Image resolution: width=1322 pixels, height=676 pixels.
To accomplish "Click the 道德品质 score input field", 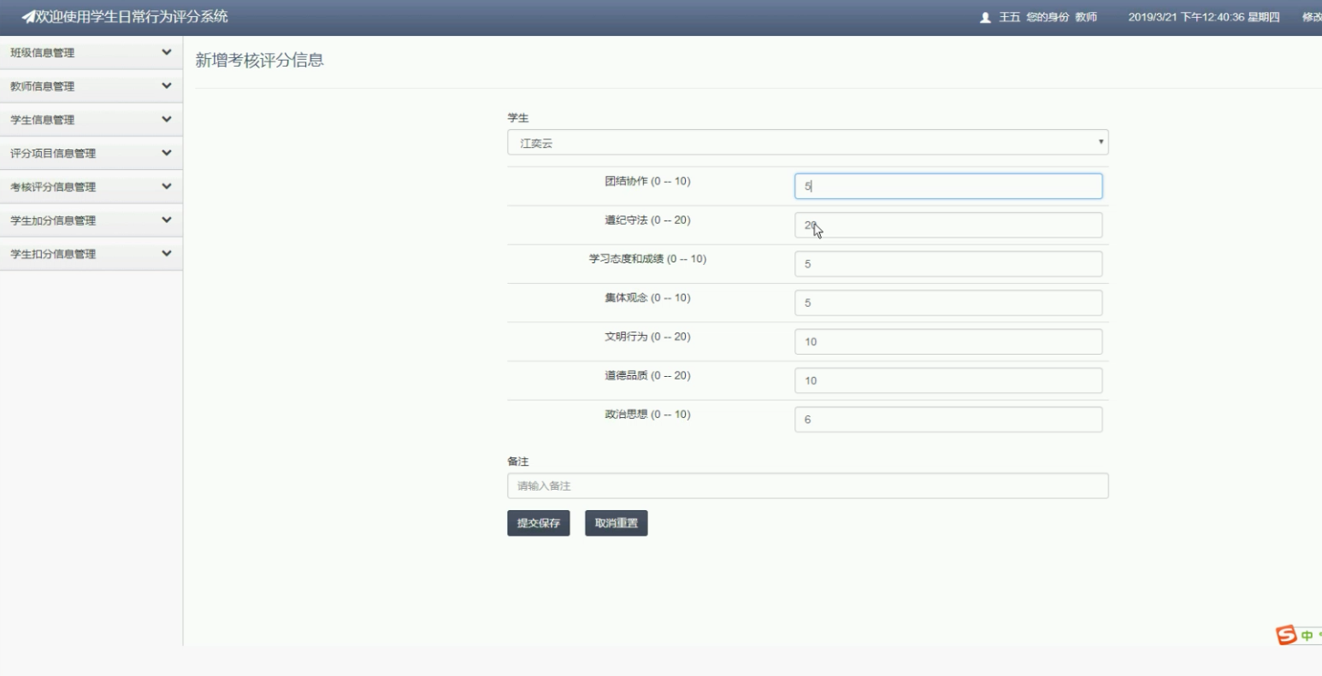I will click(x=948, y=380).
